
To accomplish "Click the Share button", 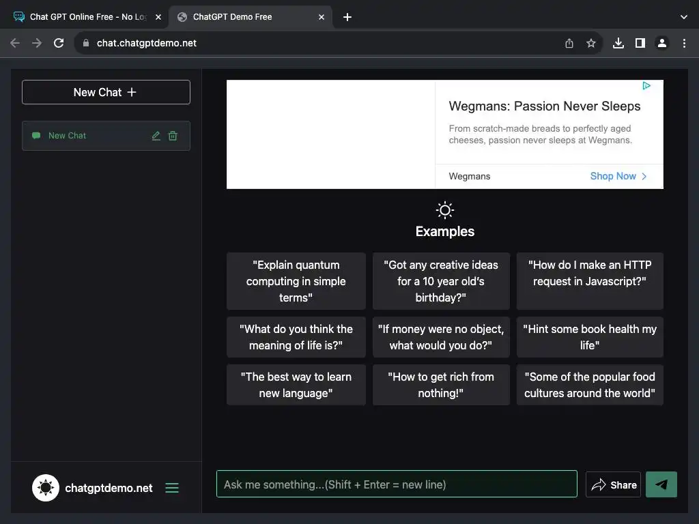I will click(x=613, y=484).
